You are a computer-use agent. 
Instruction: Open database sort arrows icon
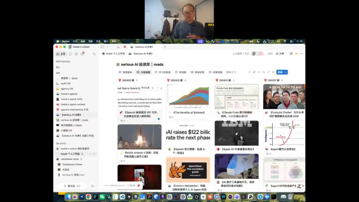pos(254,72)
